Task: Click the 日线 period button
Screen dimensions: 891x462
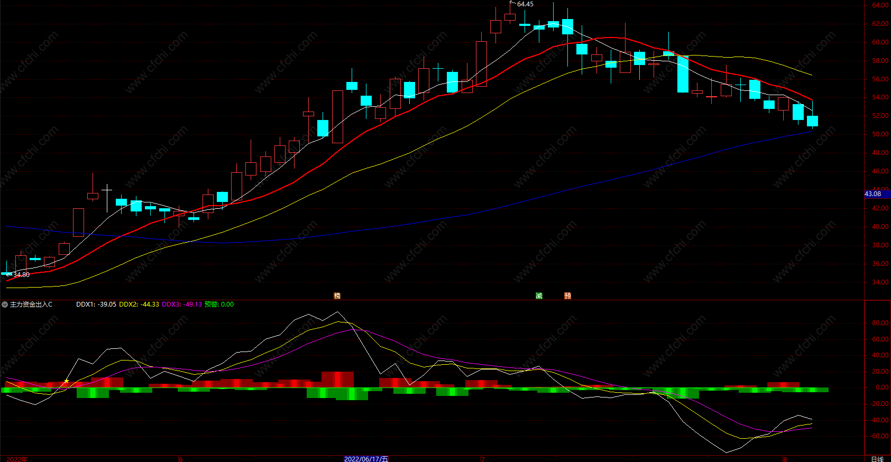Action: pos(877,459)
